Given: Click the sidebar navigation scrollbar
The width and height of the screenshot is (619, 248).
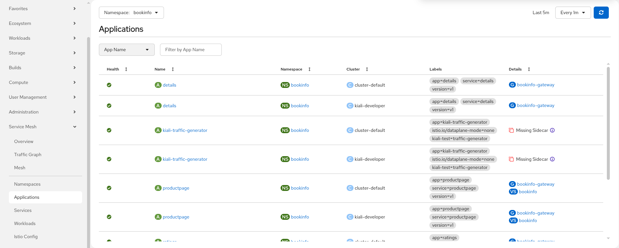Looking at the screenshot, I should (88, 142).
